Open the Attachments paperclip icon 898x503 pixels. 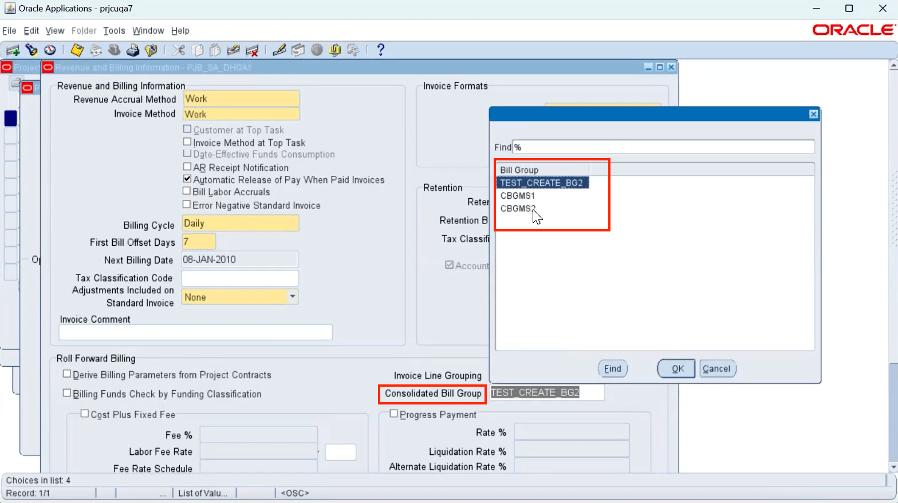point(335,50)
